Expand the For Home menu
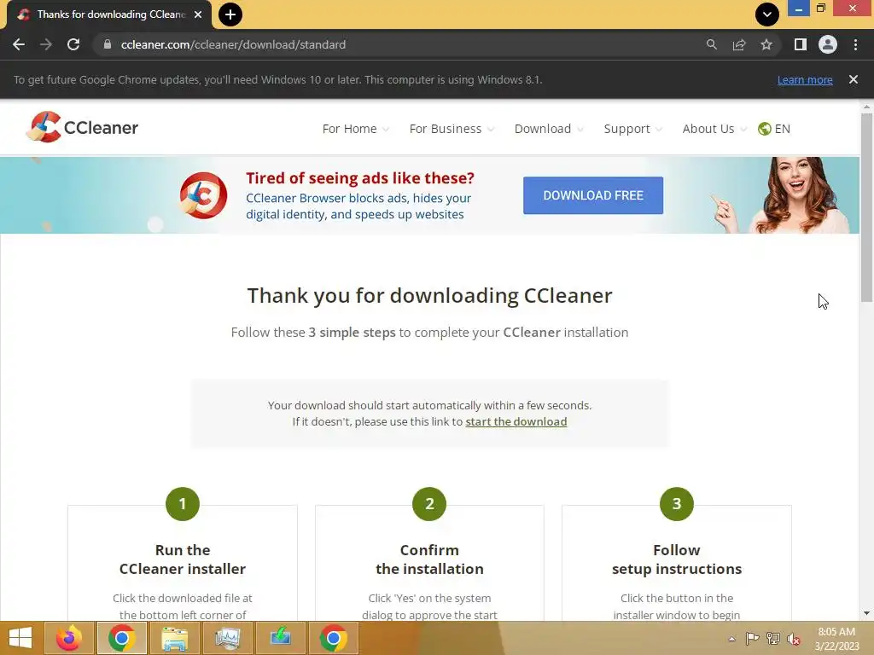The width and height of the screenshot is (874, 655). coord(355,129)
